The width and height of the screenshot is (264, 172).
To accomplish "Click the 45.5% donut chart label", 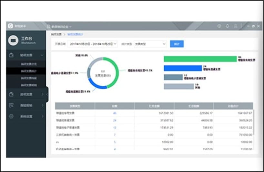I will pyautogui.click(x=140, y=70).
